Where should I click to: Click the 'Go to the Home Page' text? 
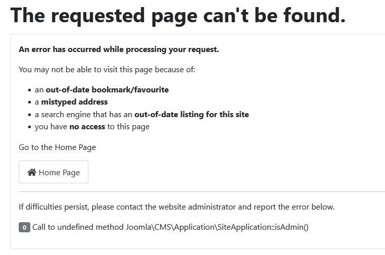coord(57,147)
